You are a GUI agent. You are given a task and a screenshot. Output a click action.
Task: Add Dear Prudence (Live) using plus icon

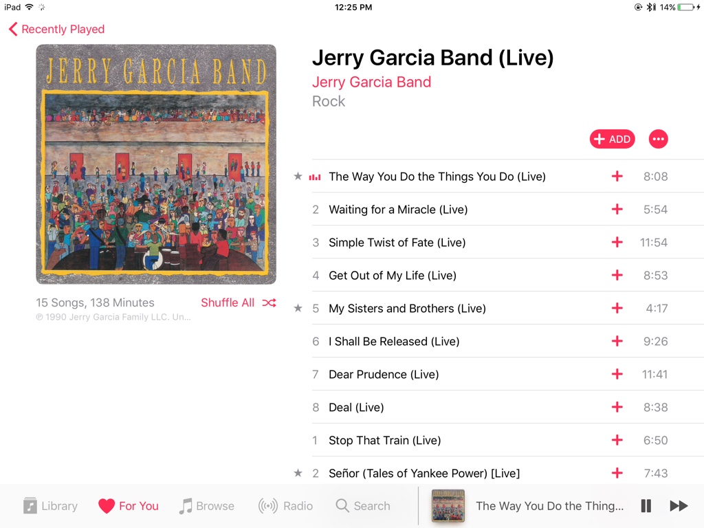(617, 374)
